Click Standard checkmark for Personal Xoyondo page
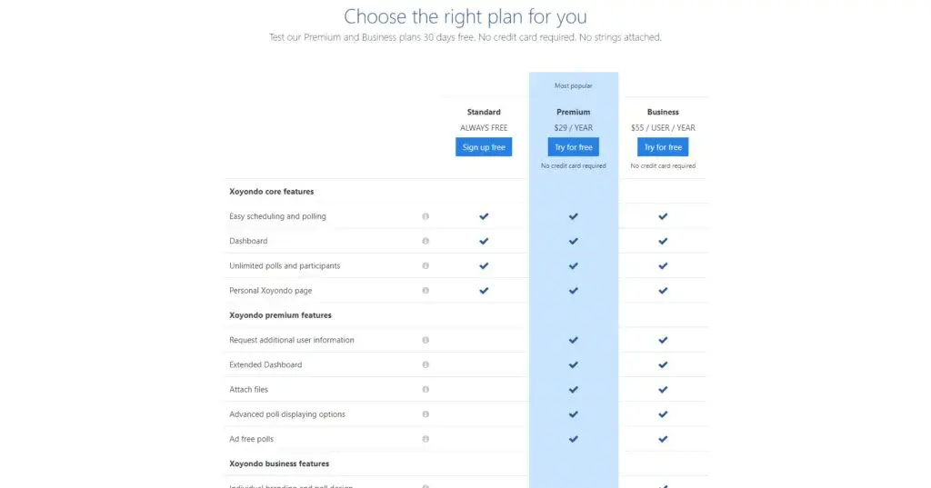The height and width of the screenshot is (488, 931). pos(484,291)
